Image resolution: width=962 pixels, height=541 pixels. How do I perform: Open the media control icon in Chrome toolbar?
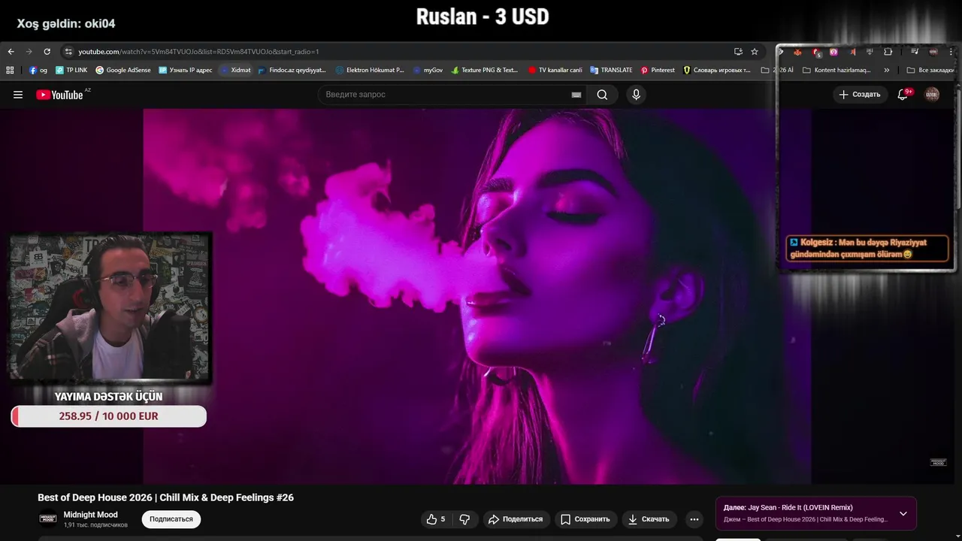[x=915, y=52]
